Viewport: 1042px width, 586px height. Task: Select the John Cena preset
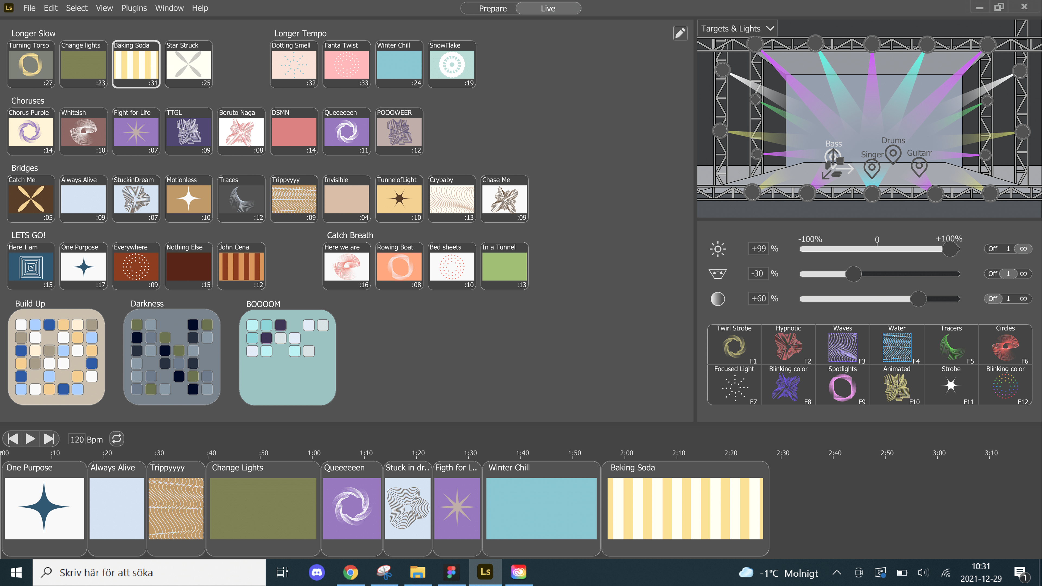coord(241,266)
